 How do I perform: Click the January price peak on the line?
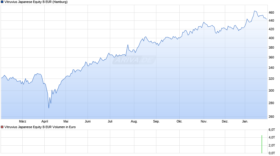tap(255, 11)
